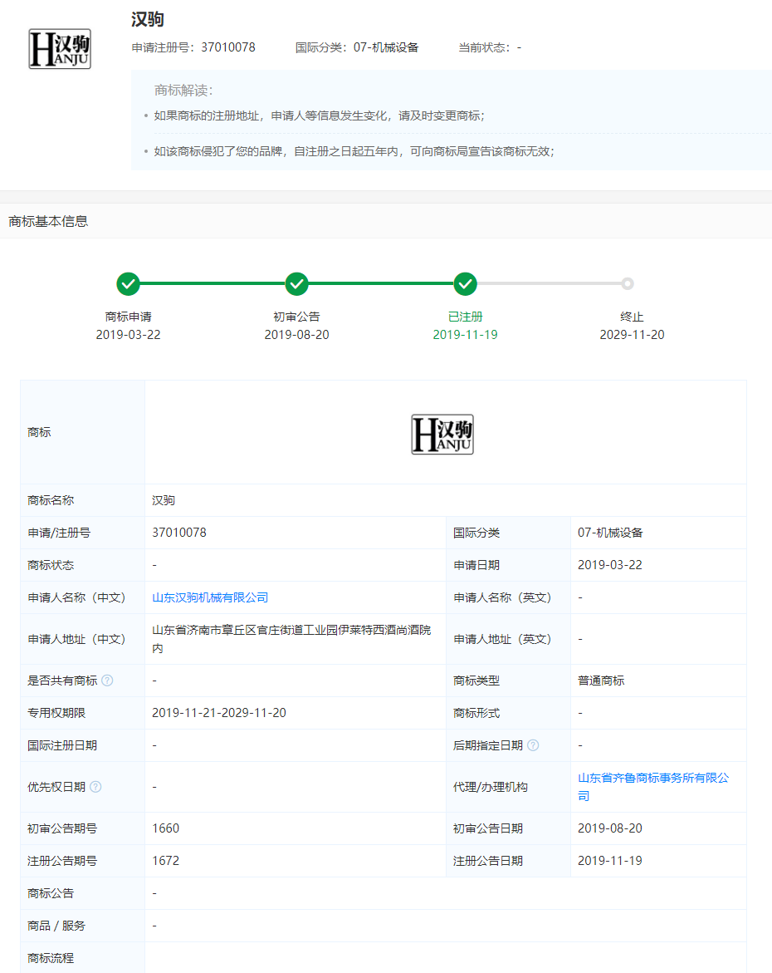
Task: Click gray progress bar segment before 终止
Action: (548, 284)
